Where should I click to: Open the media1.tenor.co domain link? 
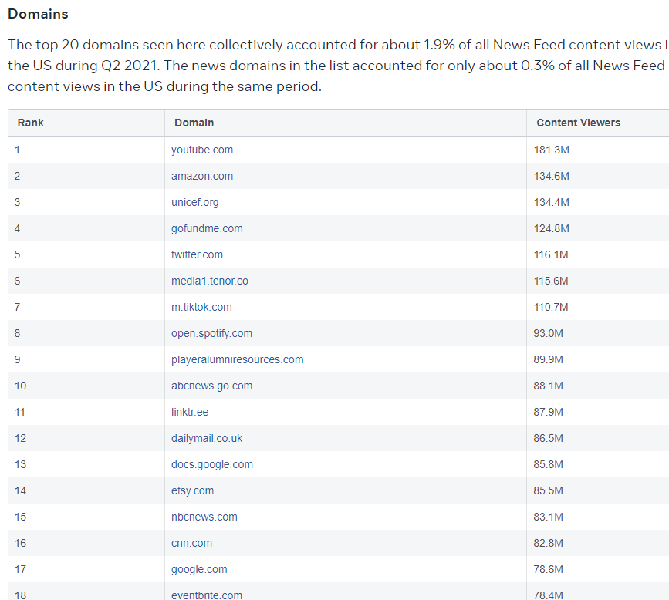click(x=209, y=281)
